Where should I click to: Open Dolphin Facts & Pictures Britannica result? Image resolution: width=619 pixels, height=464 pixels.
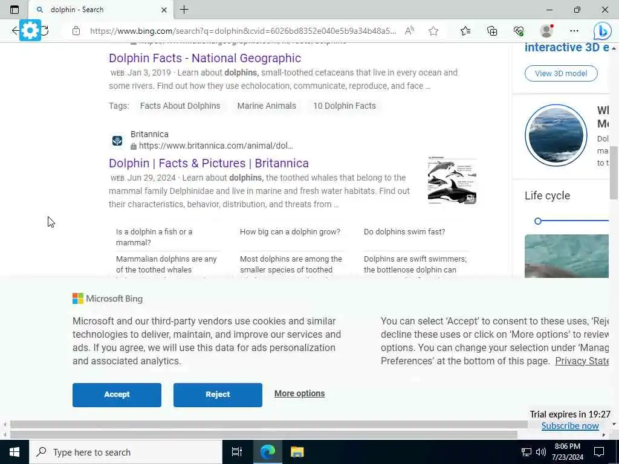209,163
